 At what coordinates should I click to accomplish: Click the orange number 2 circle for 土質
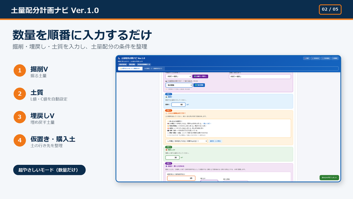(x=20, y=94)
